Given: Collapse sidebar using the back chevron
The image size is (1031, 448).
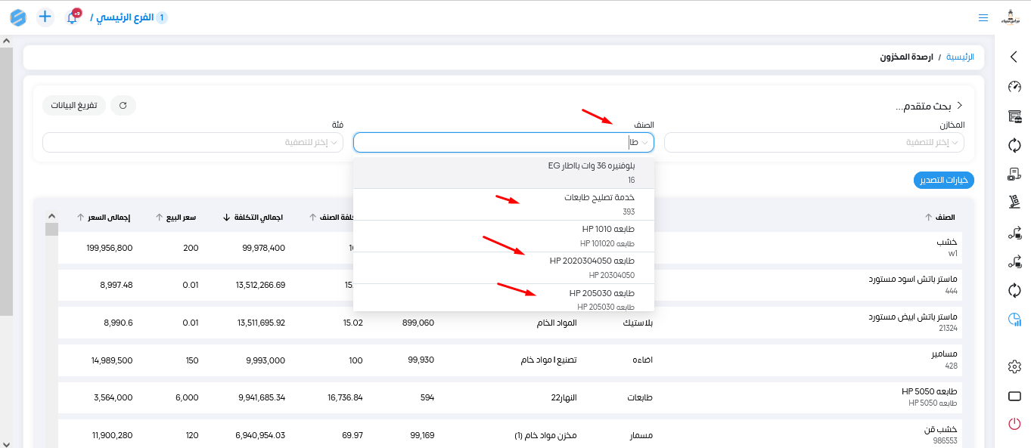Looking at the screenshot, I should 1014,57.
